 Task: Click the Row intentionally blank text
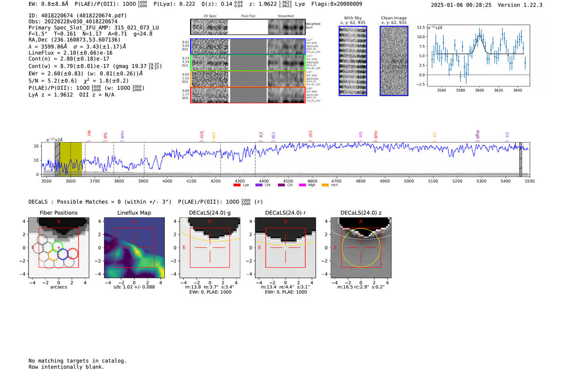tap(66, 367)
